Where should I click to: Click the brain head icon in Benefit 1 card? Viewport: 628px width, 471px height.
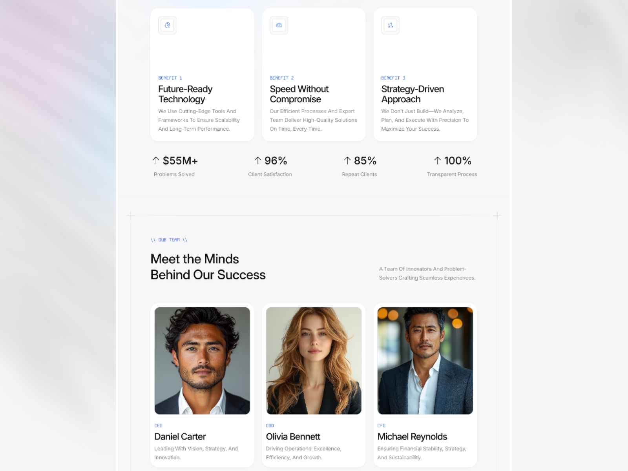pyautogui.click(x=167, y=25)
